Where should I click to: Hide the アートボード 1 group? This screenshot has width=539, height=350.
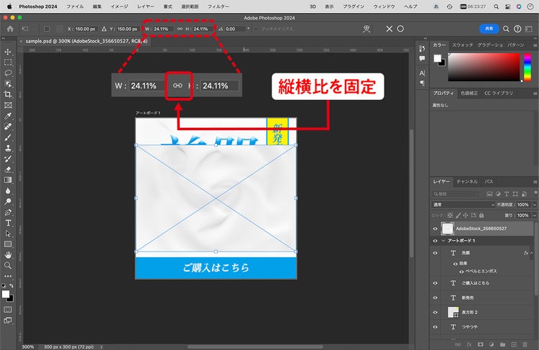click(436, 241)
